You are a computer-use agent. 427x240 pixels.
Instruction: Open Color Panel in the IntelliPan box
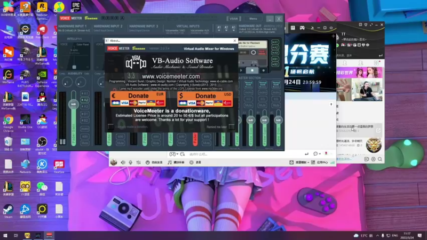(x=83, y=44)
